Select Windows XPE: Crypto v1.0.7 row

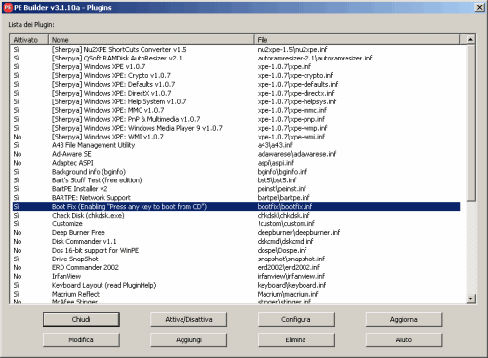click(x=236, y=75)
